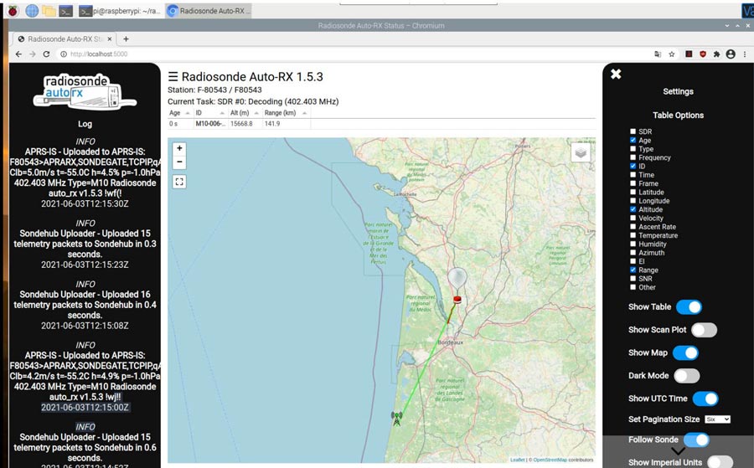This screenshot has width=754, height=468.
Task: Click the red sonde payload marker
Action: tap(457, 300)
